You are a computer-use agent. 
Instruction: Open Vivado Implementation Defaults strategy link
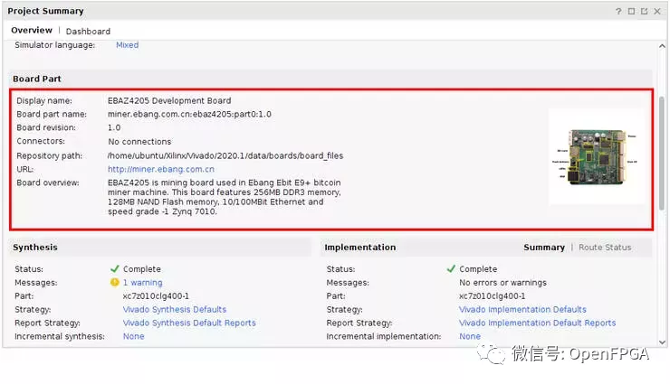tap(522, 309)
